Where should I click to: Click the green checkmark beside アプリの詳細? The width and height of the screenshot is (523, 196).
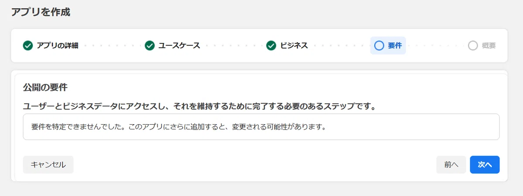28,46
